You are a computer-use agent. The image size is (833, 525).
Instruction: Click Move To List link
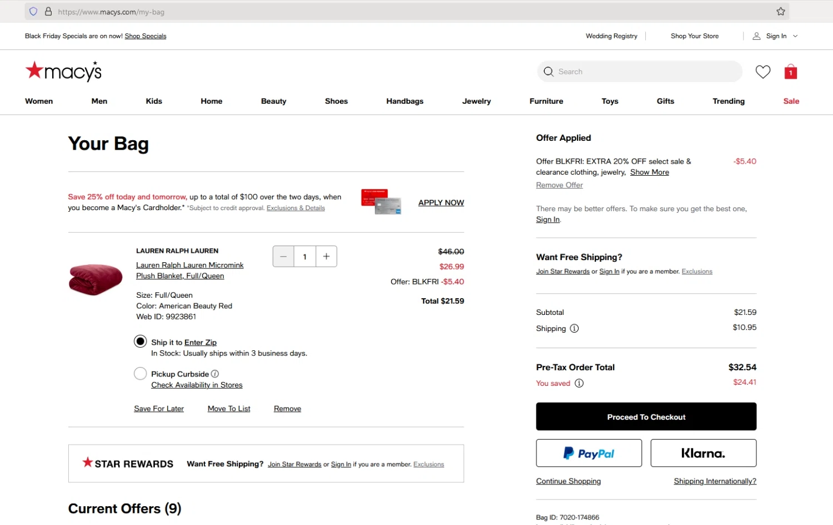click(229, 409)
